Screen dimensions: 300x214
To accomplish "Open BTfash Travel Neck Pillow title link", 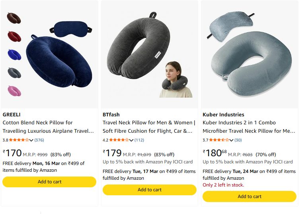I will click(x=148, y=127).
